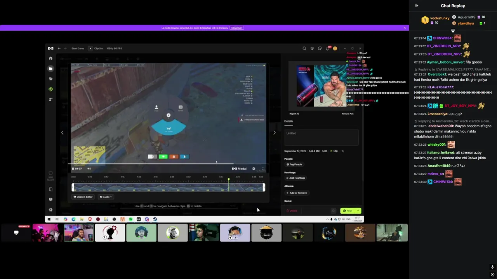
Task: Open the notifications bell in Medal
Action: (328, 48)
